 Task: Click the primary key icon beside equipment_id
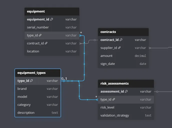pos(52,19)
